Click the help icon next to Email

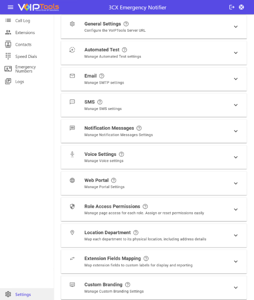pyautogui.click(x=102, y=76)
